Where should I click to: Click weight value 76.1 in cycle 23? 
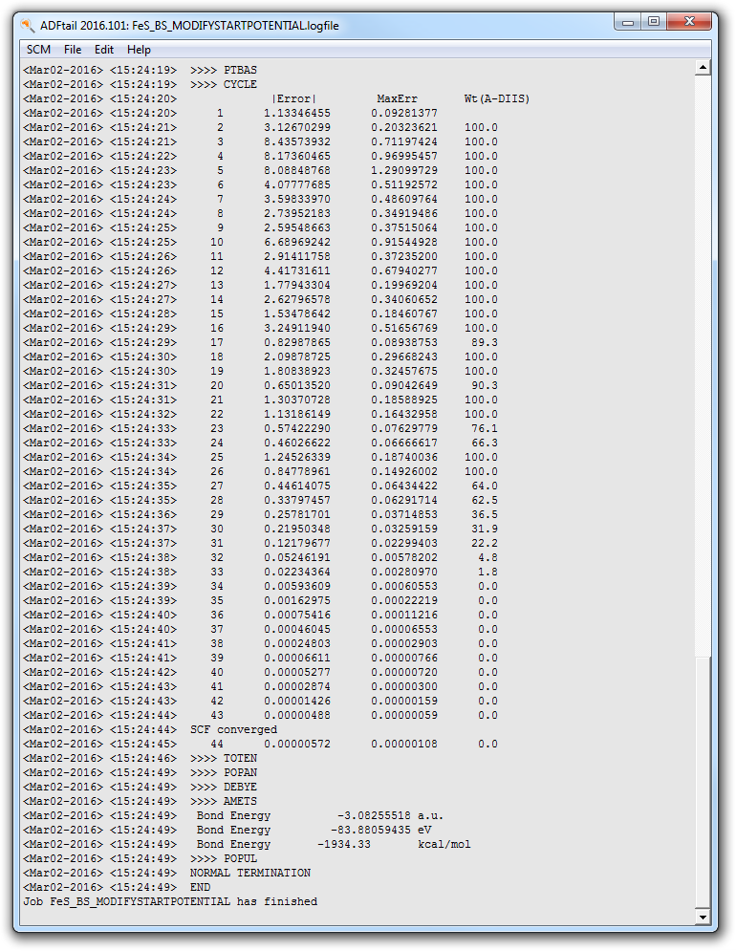[485, 429]
